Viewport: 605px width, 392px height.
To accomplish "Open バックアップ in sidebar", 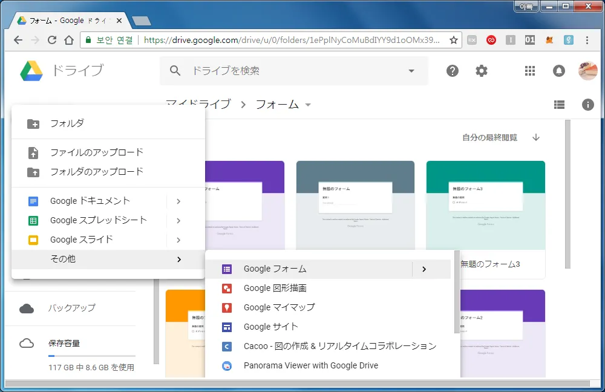I will coord(72,308).
